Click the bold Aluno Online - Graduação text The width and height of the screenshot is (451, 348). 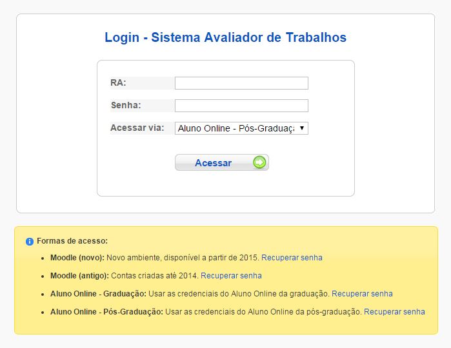coord(98,294)
